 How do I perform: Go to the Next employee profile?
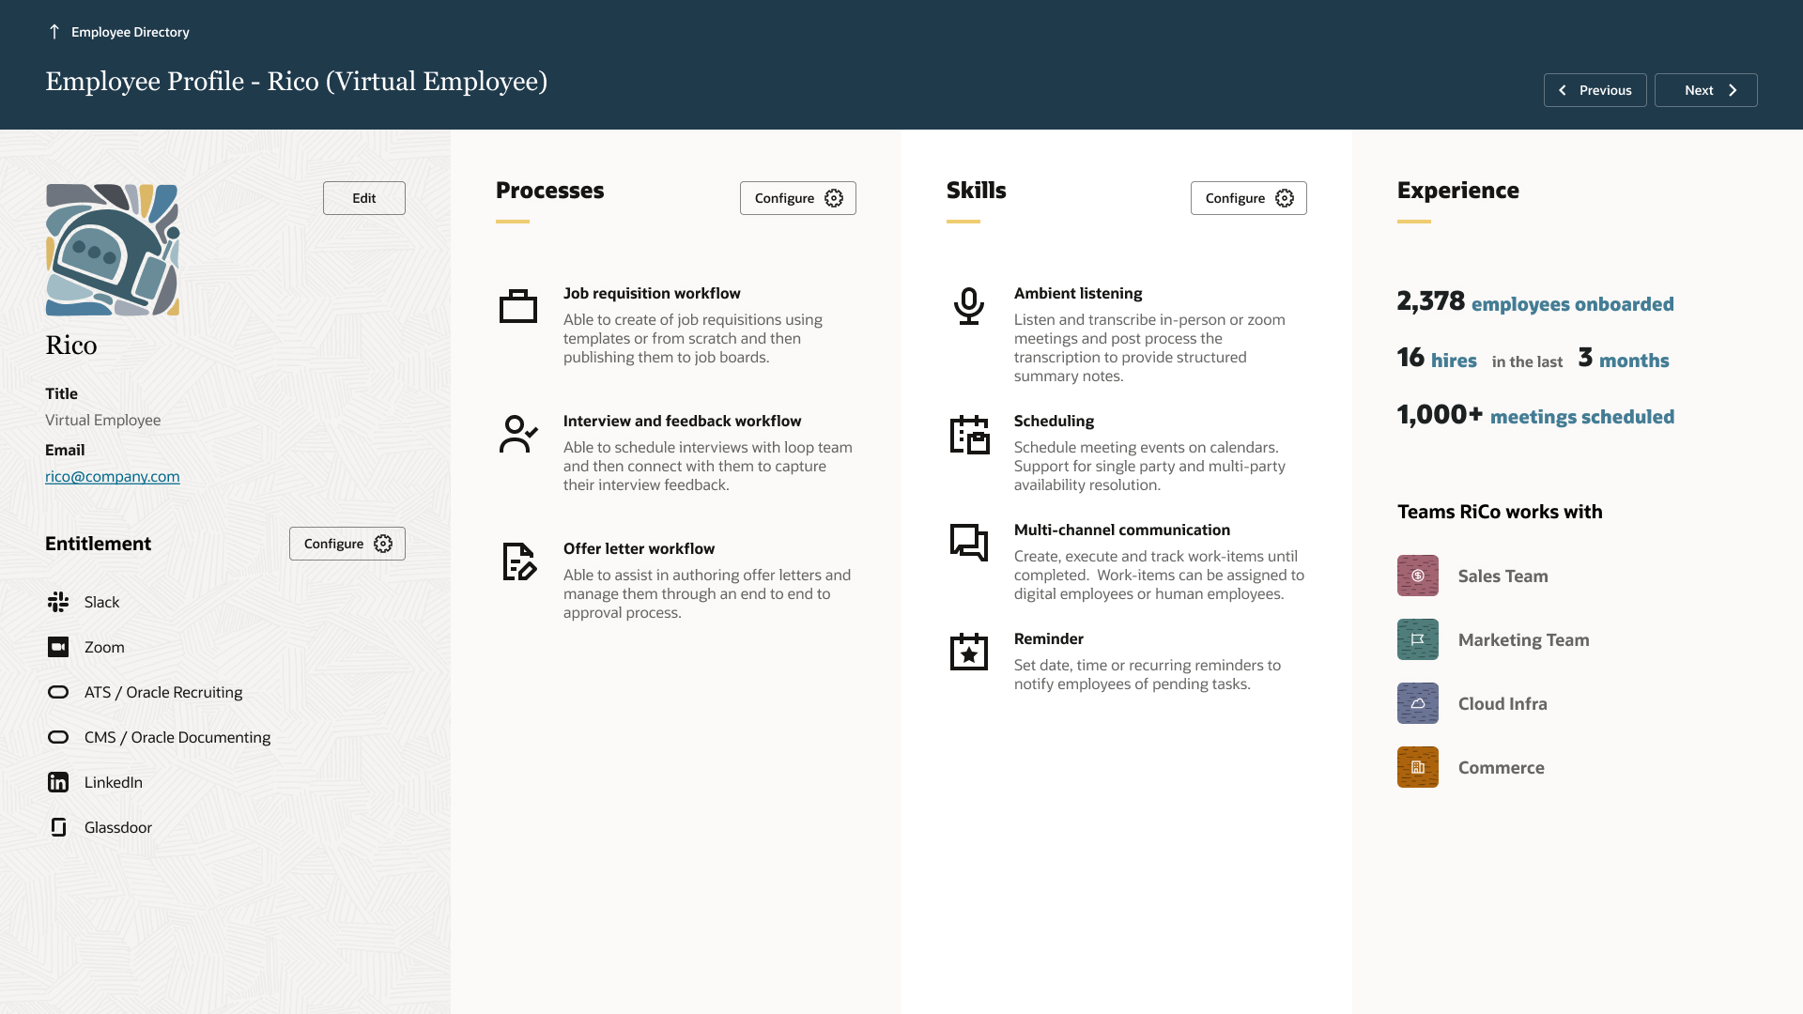[x=1705, y=90]
